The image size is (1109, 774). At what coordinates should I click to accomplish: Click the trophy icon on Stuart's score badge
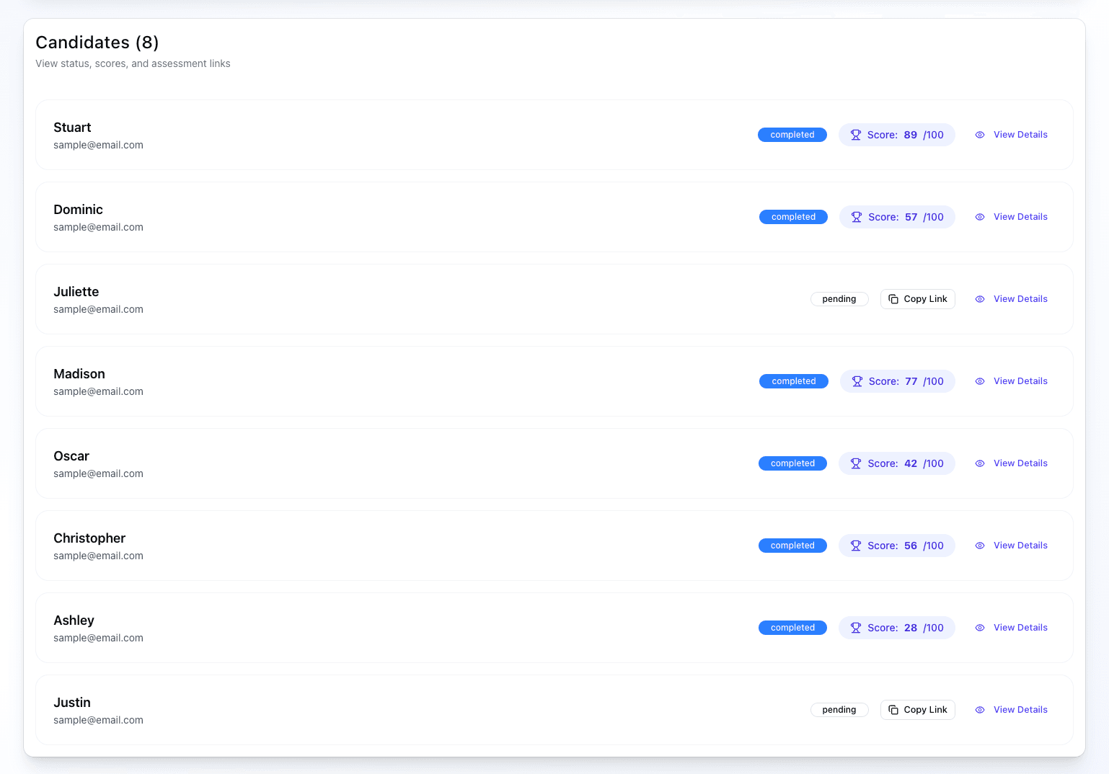point(856,134)
